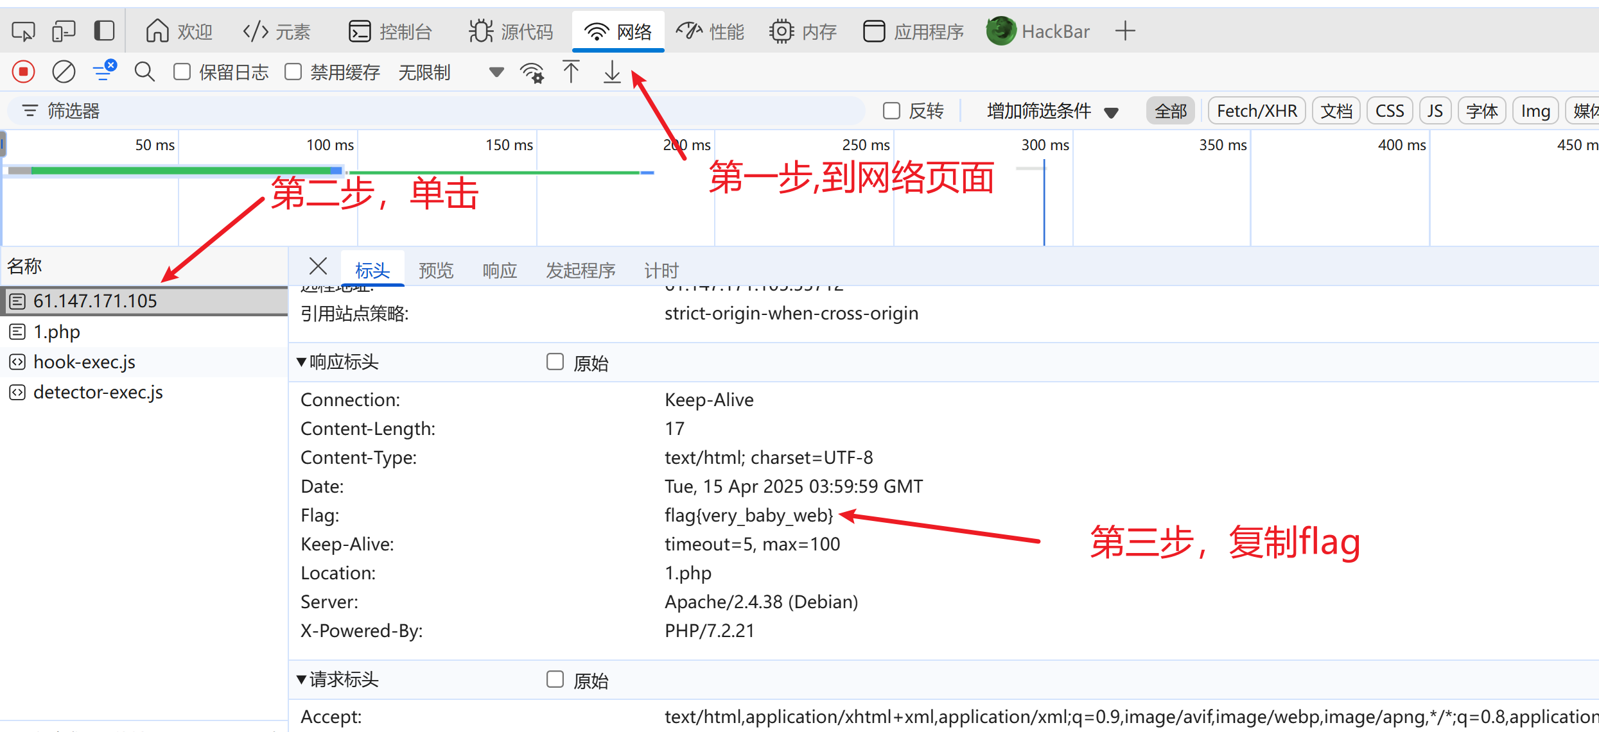Enable the 保留日志 checkbox
This screenshot has width=1599, height=732.
182,72
